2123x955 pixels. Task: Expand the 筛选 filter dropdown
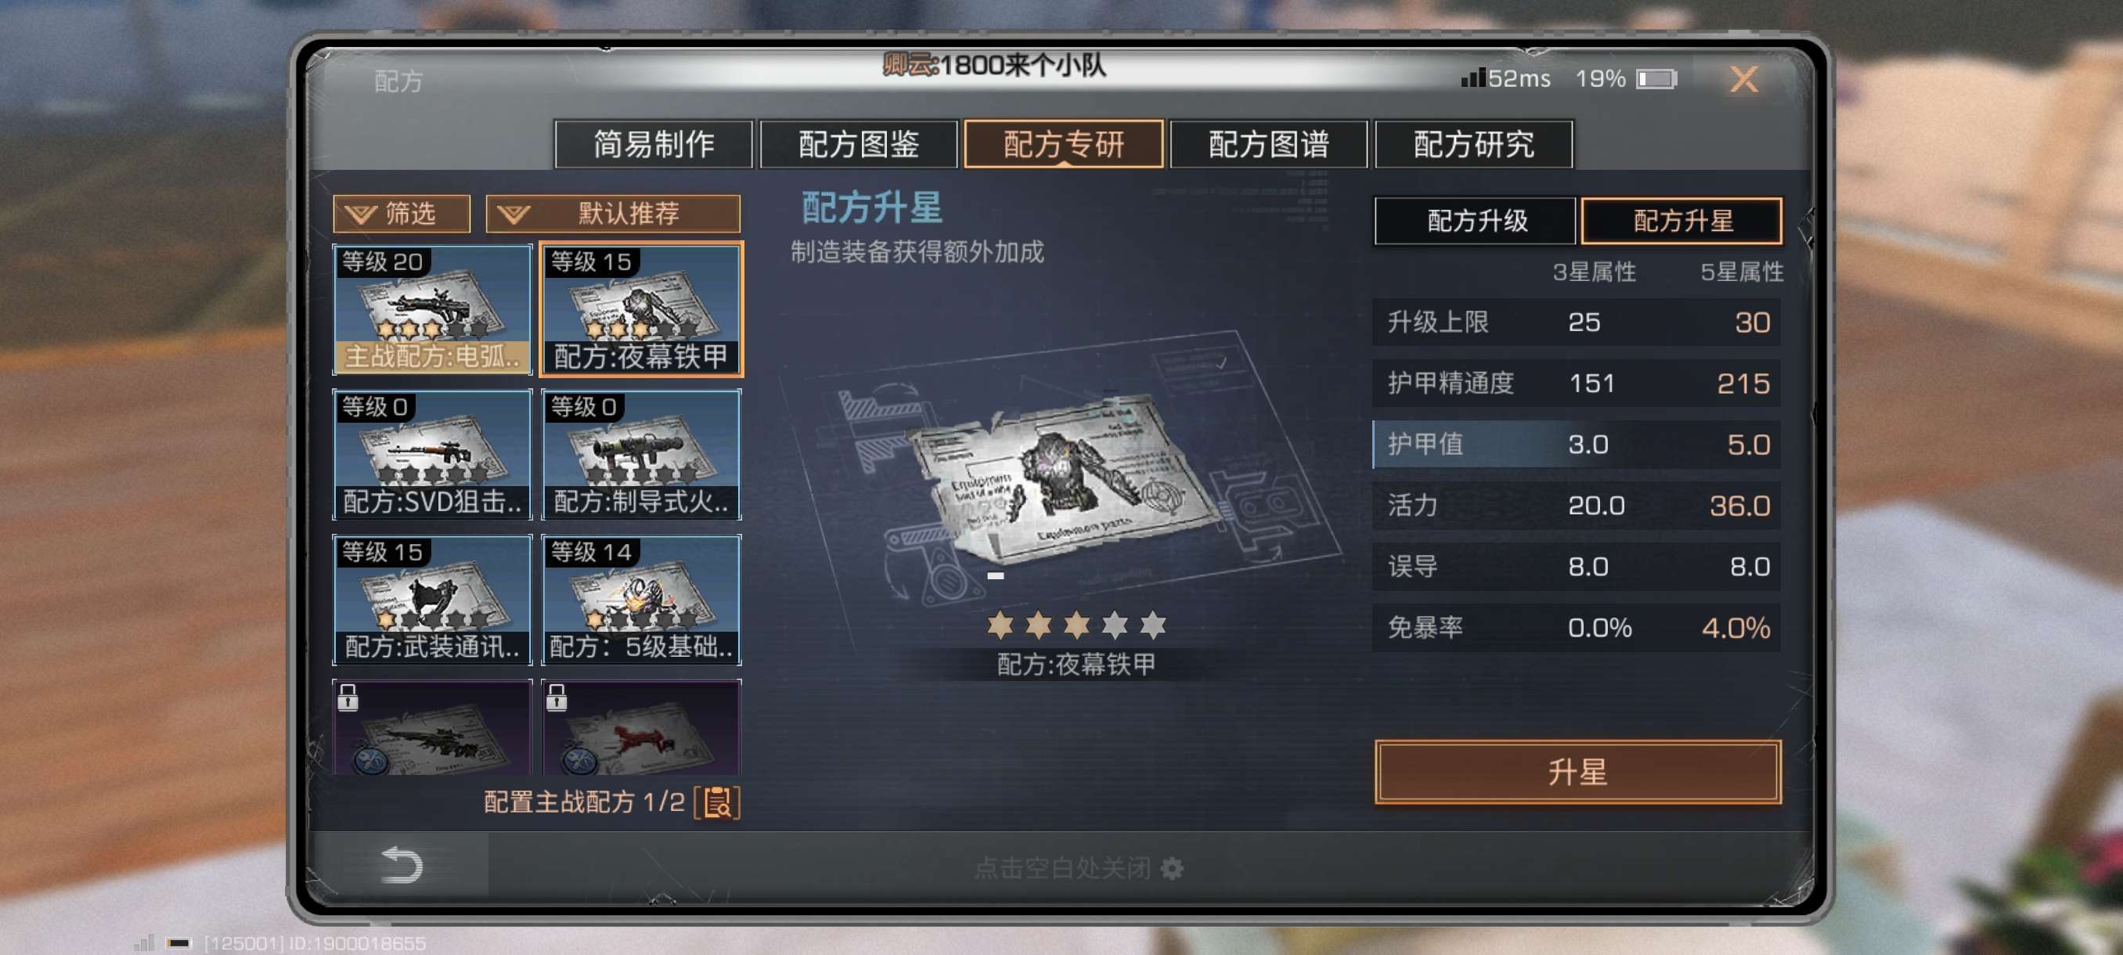coord(402,214)
